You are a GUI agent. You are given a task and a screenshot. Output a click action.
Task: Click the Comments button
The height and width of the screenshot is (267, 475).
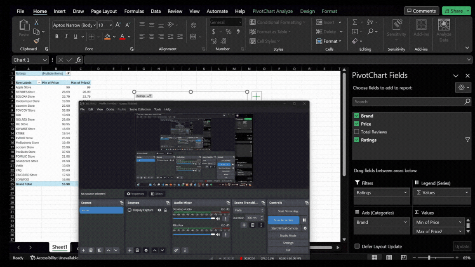click(421, 11)
